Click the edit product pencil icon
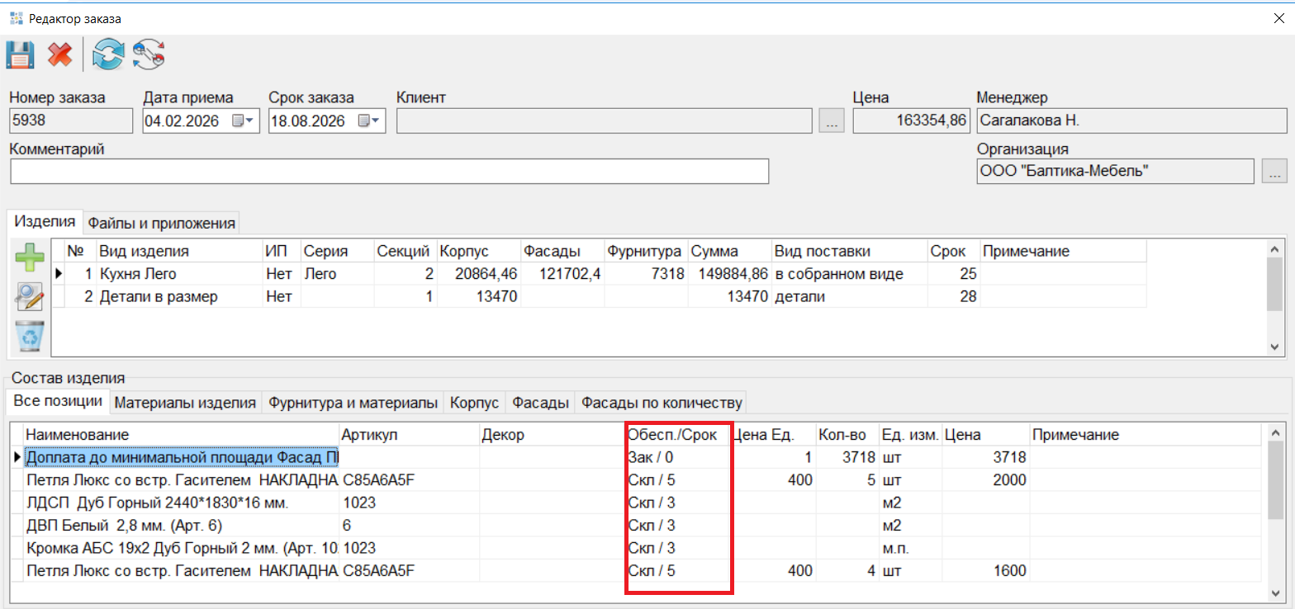1295x609 pixels. click(31, 297)
